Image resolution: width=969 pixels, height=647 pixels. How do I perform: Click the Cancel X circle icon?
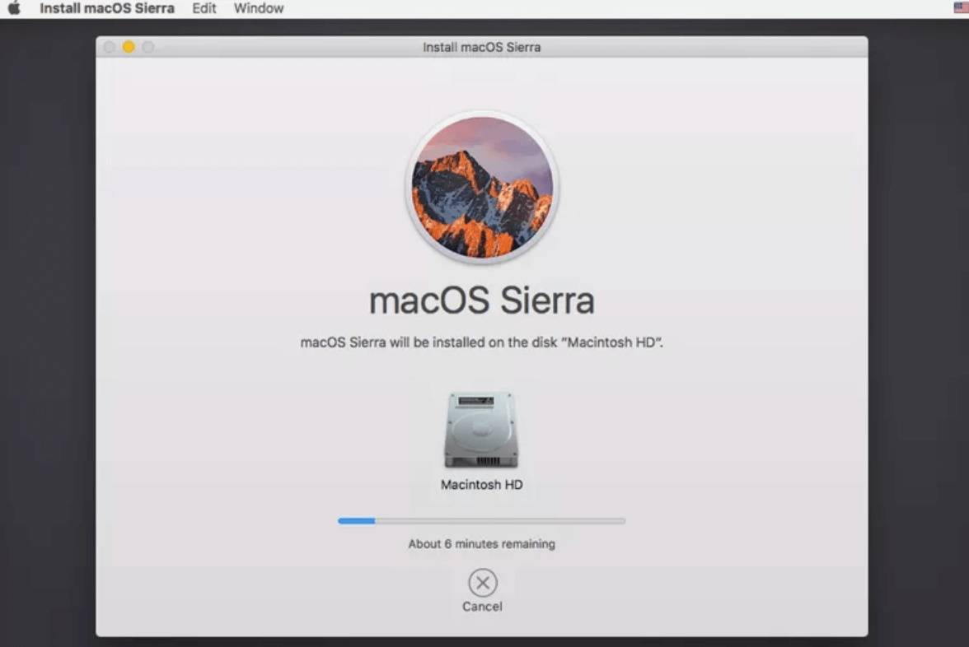(482, 582)
